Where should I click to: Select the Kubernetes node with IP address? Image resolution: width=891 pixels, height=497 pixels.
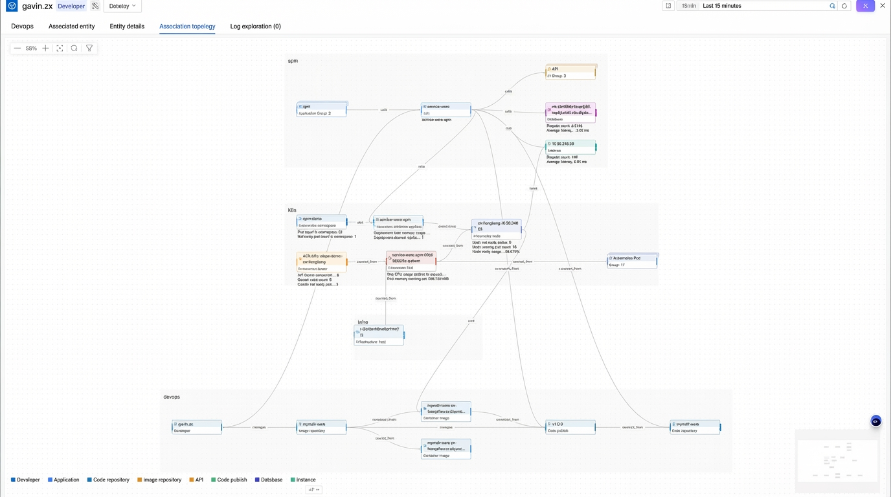coord(496,228)
